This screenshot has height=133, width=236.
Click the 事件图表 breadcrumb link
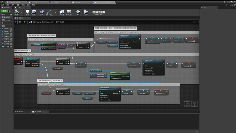(60, 22)
